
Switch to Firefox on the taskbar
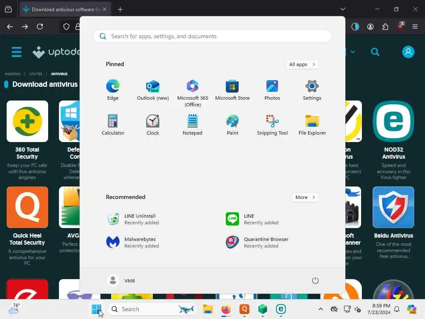[226, 309]
